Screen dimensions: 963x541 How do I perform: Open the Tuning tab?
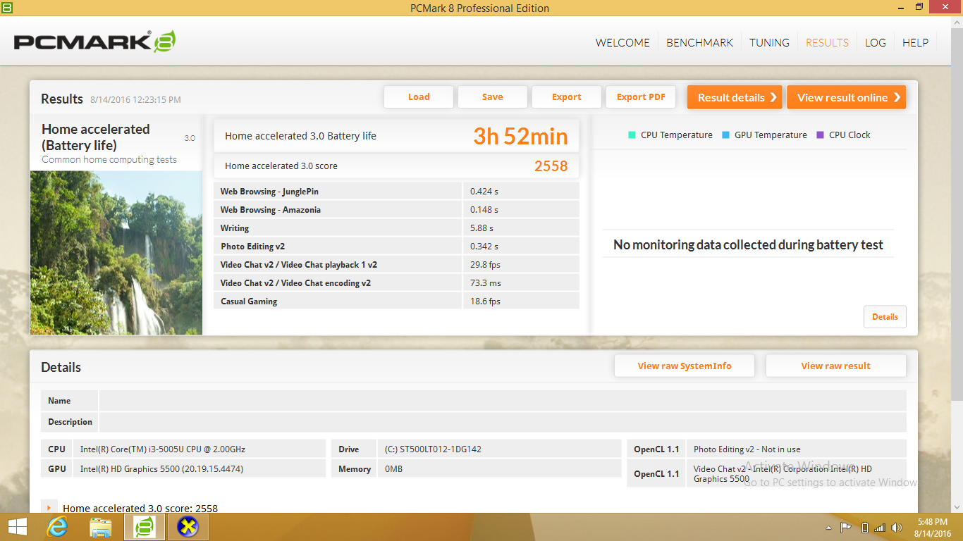[769, 42]
